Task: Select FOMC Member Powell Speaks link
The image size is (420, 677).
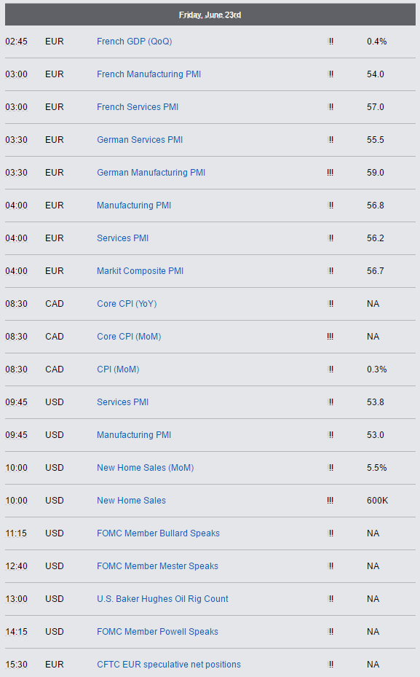Action: [157, 632]
